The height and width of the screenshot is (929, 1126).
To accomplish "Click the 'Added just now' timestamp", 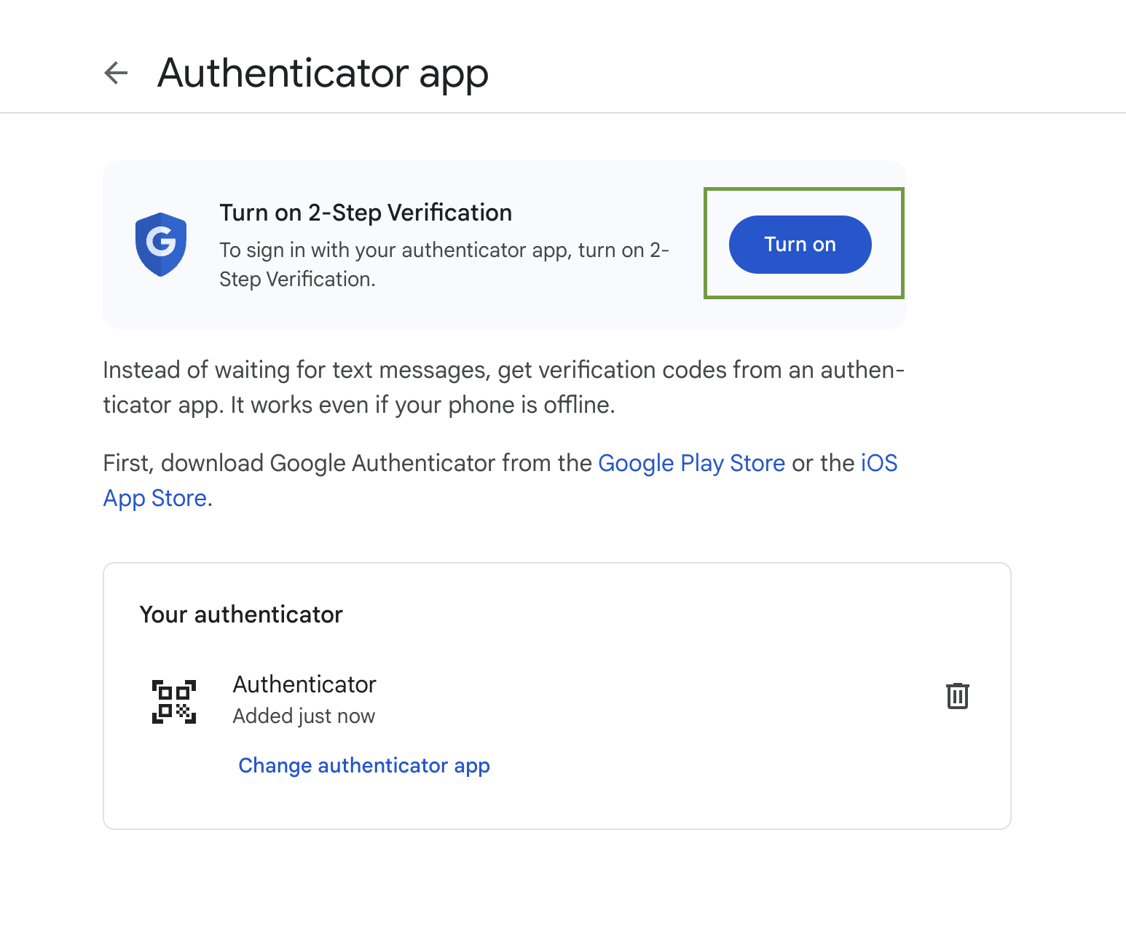I will tap(304, 716).
